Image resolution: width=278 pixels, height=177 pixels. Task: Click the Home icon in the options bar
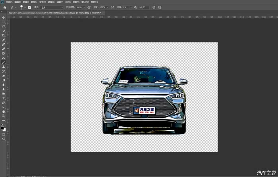point(5,7)
